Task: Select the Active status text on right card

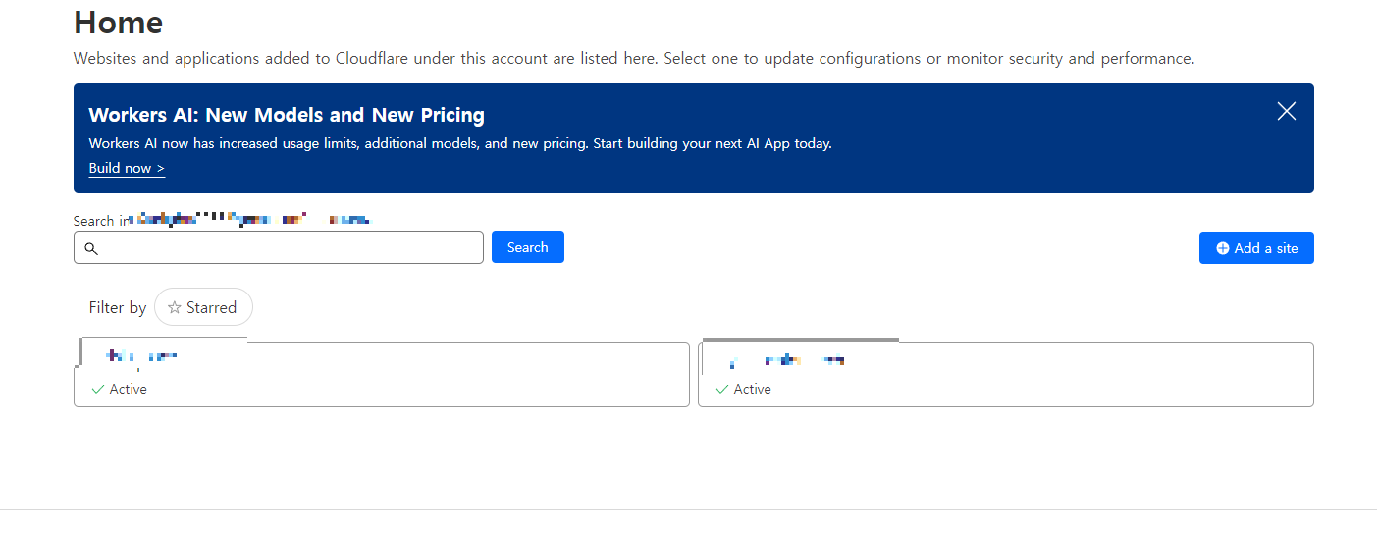Action: (x=752, y=390)
